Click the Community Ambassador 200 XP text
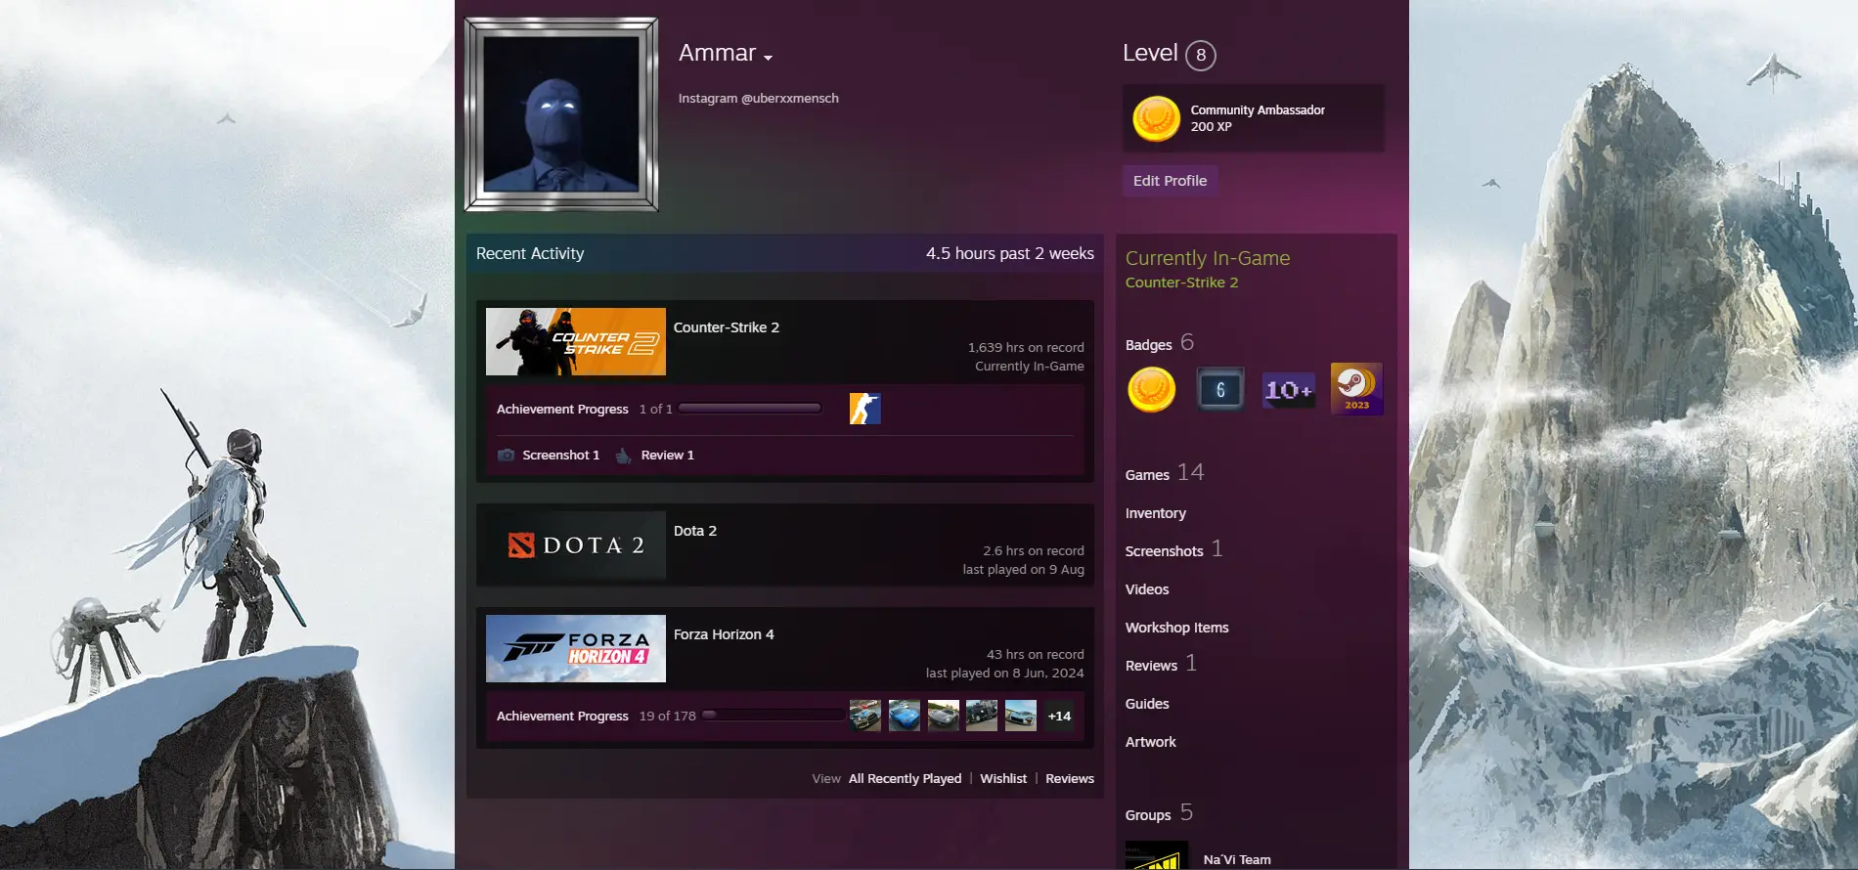The width and height of the screenshot is (1858, 870). click(1258, 118)
